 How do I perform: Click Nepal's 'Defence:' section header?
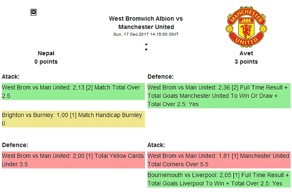[x=15, y=145]
